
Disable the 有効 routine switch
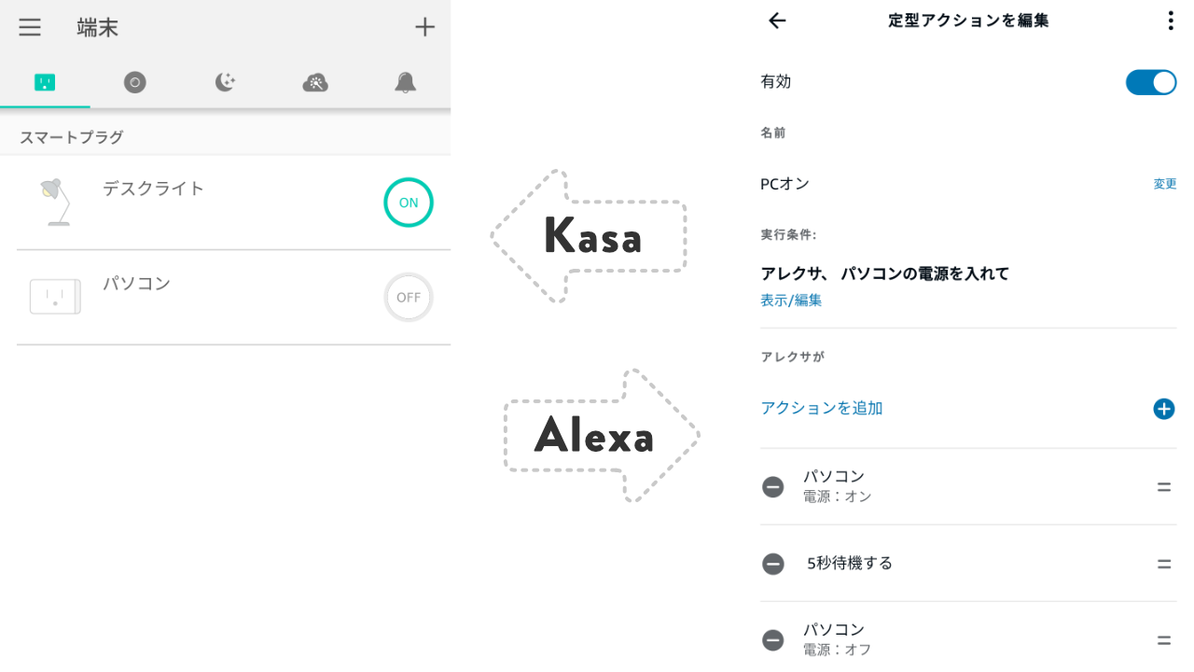click(x=1150, y=82)
